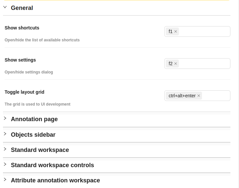
Task: Open the Attribute annotation workspace section title
Action: click(55, 180)
